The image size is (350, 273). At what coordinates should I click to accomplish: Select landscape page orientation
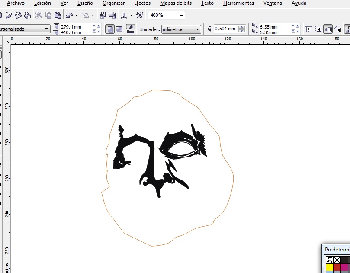click(119, 29)
